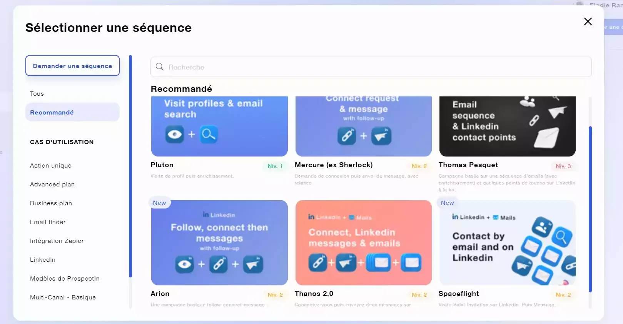Open the Spaceflight sequence thumbnail
The width and height of the screenshot is (623, 324).
507,243
